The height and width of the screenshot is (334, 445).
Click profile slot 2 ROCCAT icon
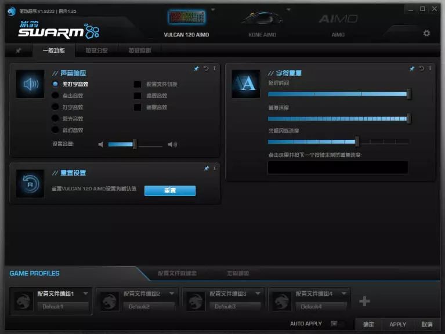point(109,301)
